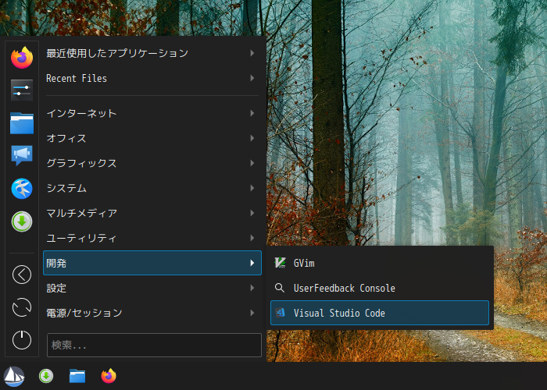The height and width of the screenshot is (390, 547).
Task: Click the UserFeedback Console magnifier icon
Action: click(280, 288)
